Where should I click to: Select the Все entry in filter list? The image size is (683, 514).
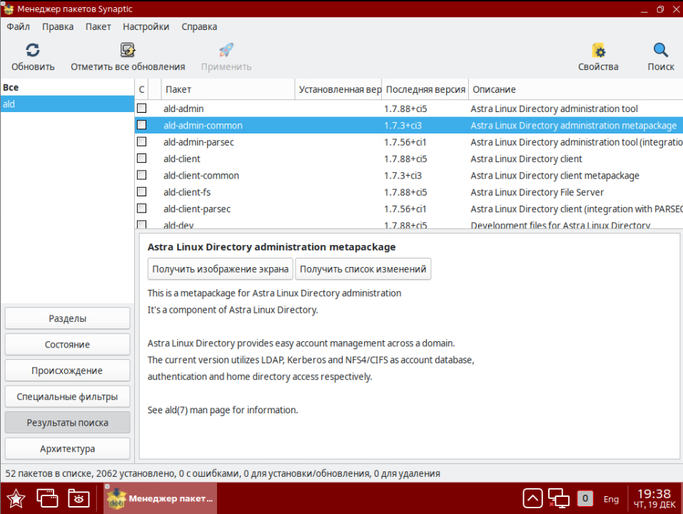click(68, 87)
